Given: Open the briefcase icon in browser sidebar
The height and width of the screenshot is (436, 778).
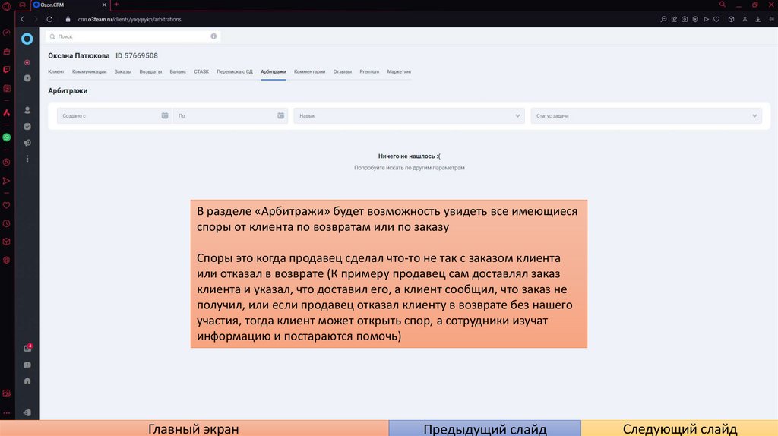Looking at the screenshot, I should click(x=6, y=52).
